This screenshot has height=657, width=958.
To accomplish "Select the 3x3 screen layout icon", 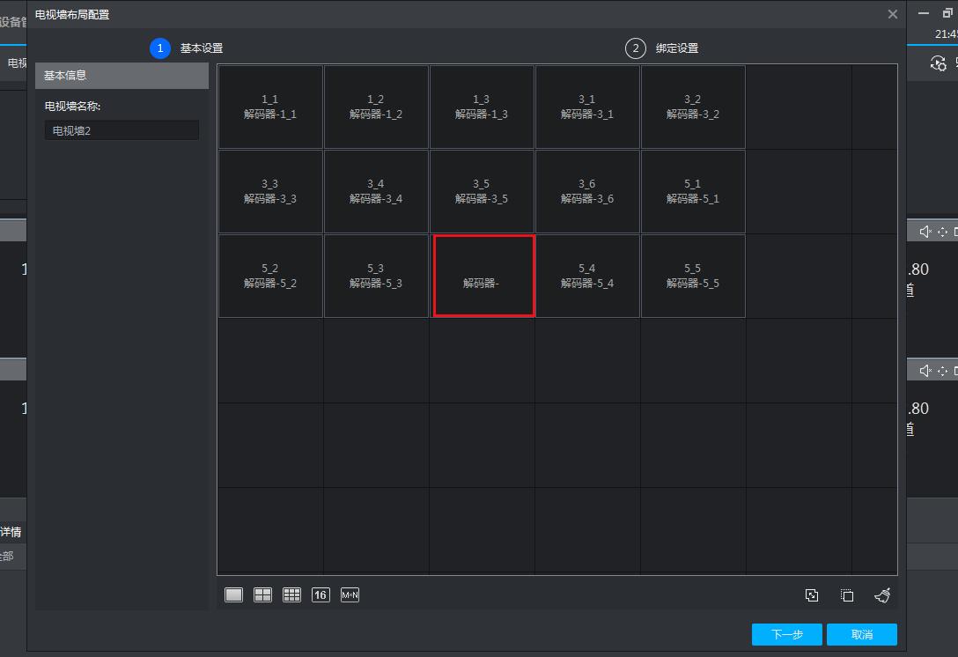I will (291, 594).
